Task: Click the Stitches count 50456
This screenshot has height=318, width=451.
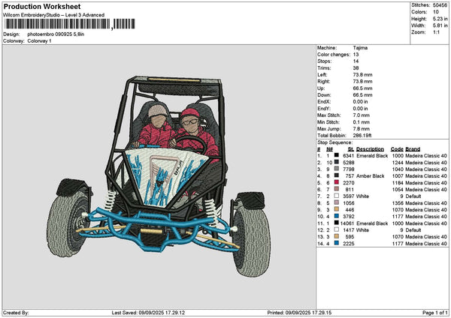Action: tap(440, 5)
